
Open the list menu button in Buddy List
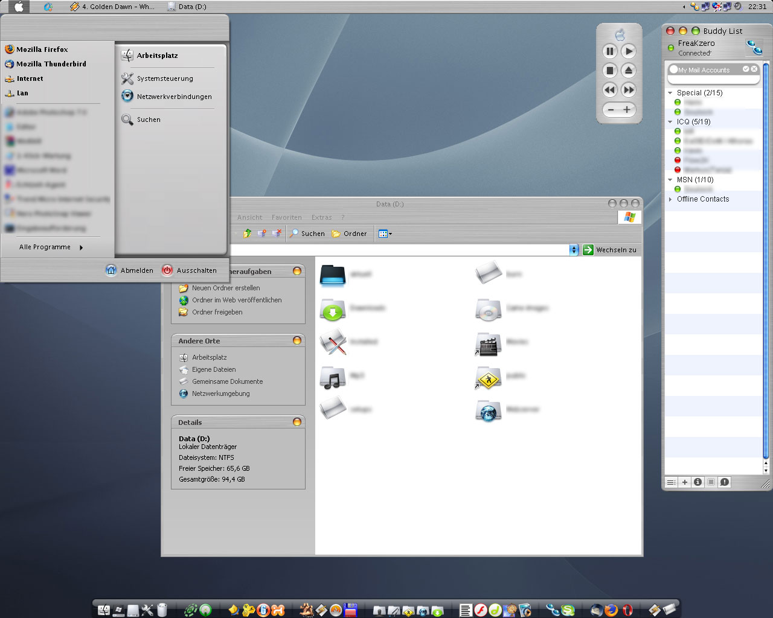(x=672, y=482)
